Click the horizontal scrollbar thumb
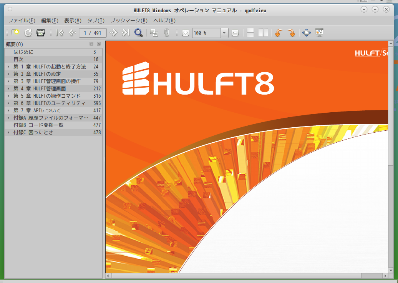 point(237,276)
